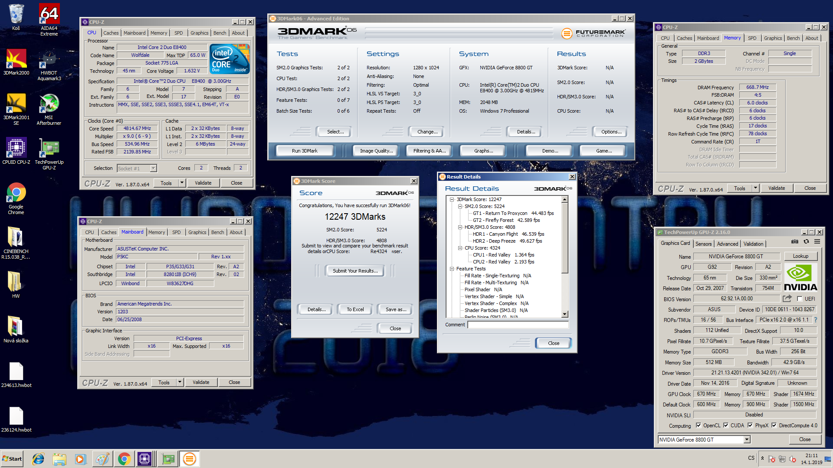Click Run 3DMark button

(305, 151)
